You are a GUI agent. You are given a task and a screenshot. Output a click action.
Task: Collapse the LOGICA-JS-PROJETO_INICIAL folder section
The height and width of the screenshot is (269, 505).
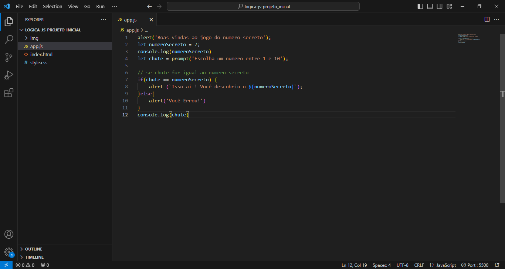click(65, 30)
